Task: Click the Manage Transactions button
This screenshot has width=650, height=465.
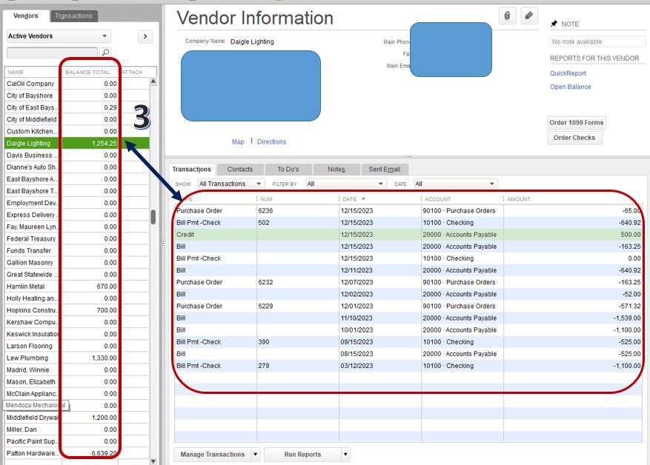Action: (213, 454)
